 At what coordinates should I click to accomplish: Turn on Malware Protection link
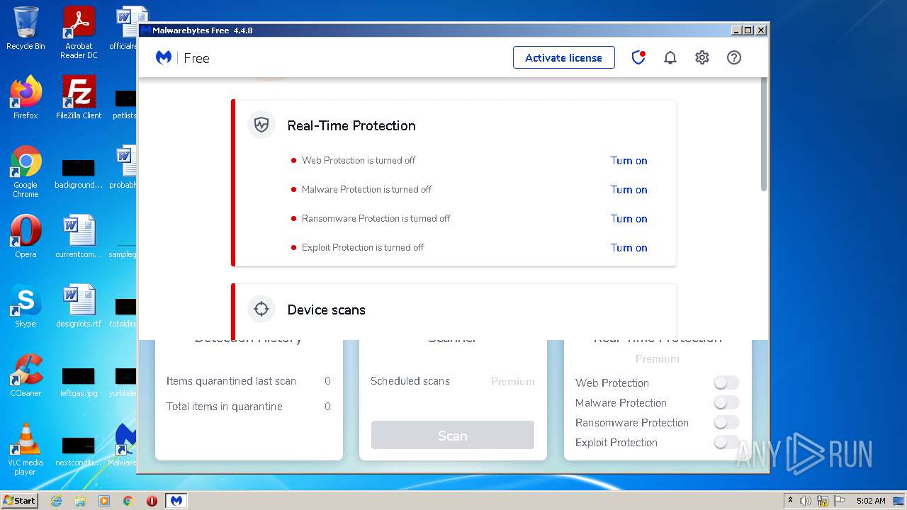pos(629,190)
